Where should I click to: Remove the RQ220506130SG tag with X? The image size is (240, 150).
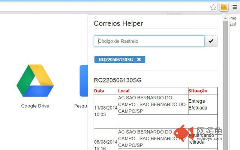(139, 59)
